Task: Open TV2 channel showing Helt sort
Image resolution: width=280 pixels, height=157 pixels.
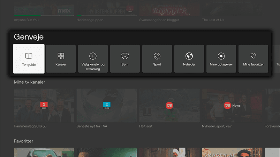Action: pos(169,106)
